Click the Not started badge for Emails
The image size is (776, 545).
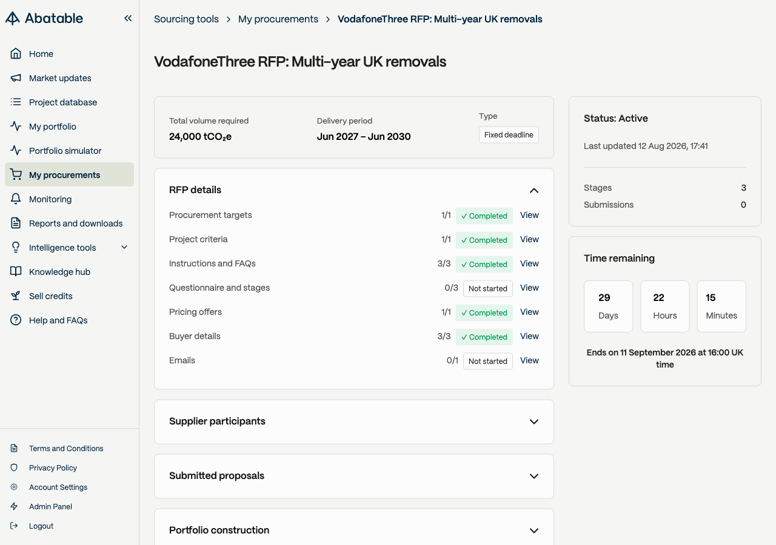(x=488, y=362)
